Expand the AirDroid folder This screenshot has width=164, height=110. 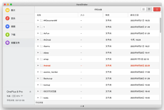(38, 40)
